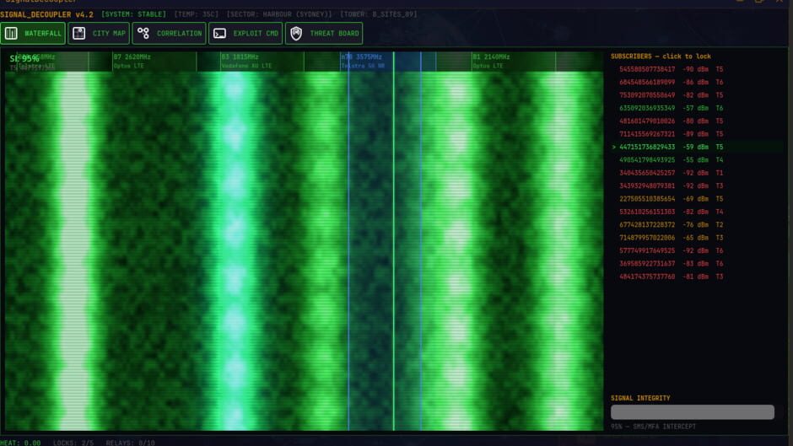Image resolution: width=793 pixels, height=446 pixels.
Task: Click the T2 tower tag for 677428137228372
Action: click(x=720, y=224)
